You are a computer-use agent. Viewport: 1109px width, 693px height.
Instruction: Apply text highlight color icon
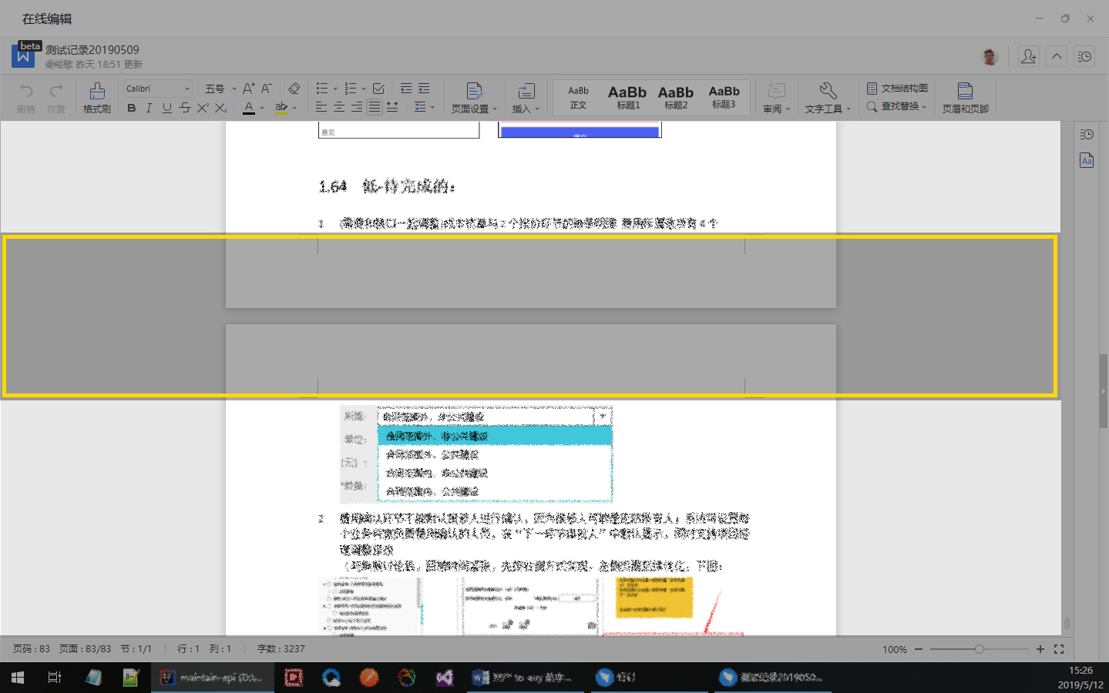281,108
